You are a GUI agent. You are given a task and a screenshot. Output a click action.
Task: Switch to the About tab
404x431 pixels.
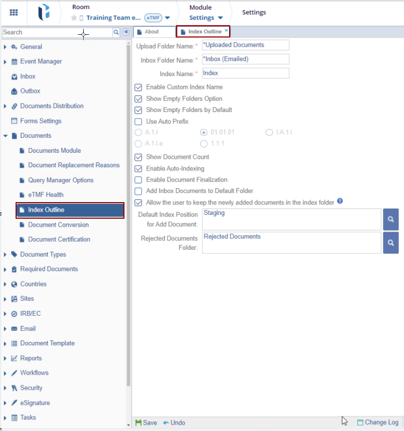(151, 32)
